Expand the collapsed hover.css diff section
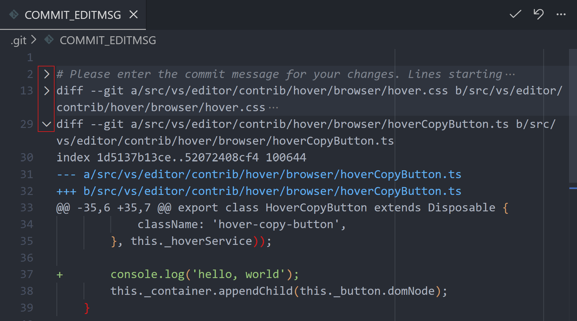The height and width of the screenshot is (321, 577). (x=46, y=90)
